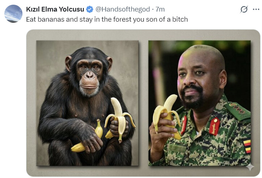Open the three-dot More options menu
This screenshot has width=262, height=178.
click(x=256, y=9)
